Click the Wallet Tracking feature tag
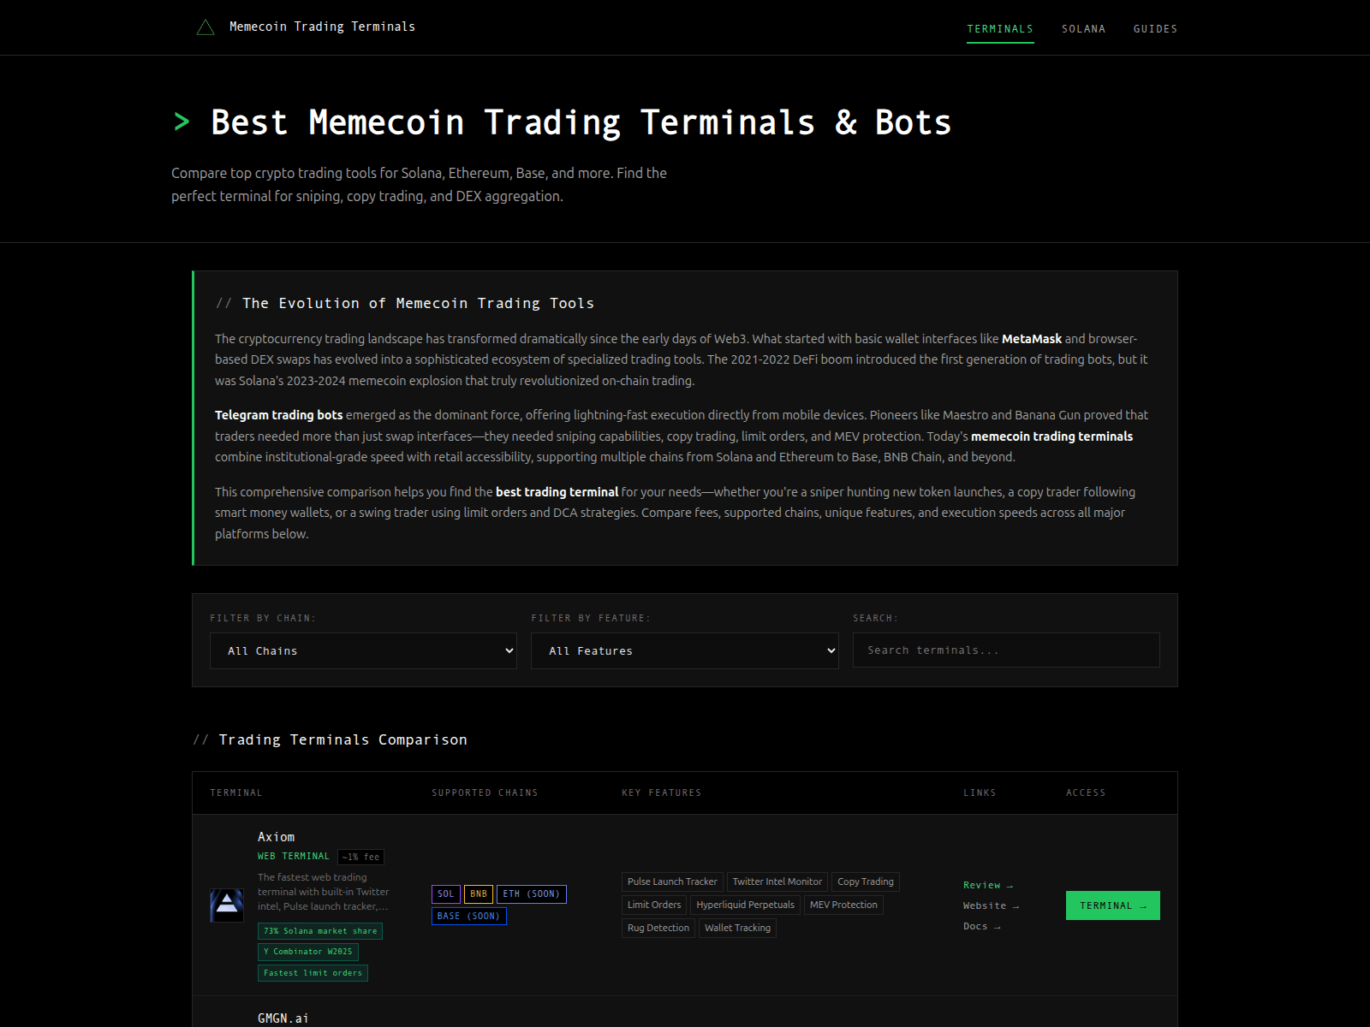 coord(737,928)
